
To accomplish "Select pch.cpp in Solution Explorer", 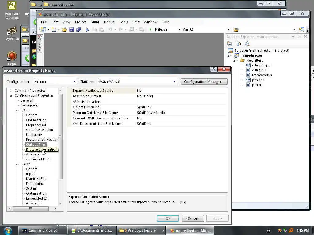I will point(258,80).
